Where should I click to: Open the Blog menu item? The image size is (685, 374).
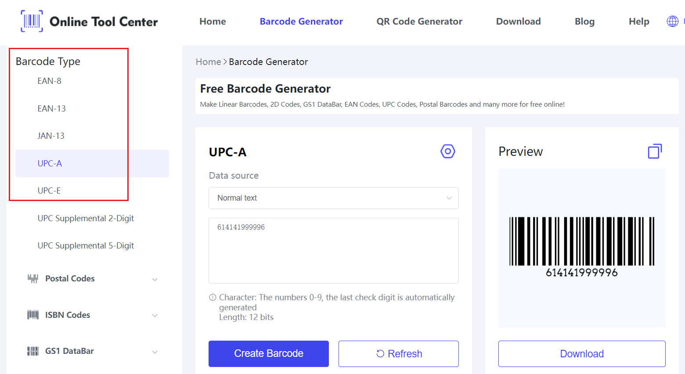(x=584, y=22)
